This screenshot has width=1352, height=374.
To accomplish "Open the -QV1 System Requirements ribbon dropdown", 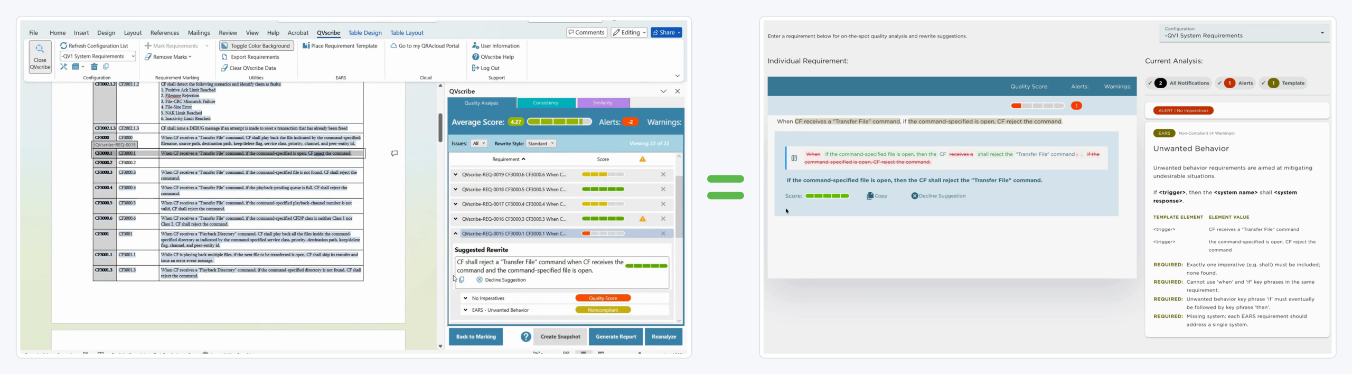I will (98, 57).
